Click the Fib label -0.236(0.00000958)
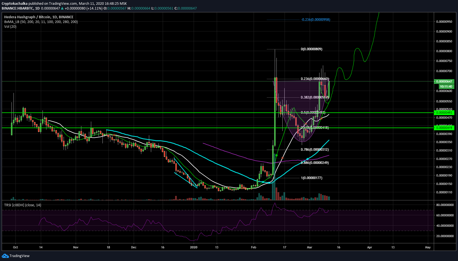 316,20
